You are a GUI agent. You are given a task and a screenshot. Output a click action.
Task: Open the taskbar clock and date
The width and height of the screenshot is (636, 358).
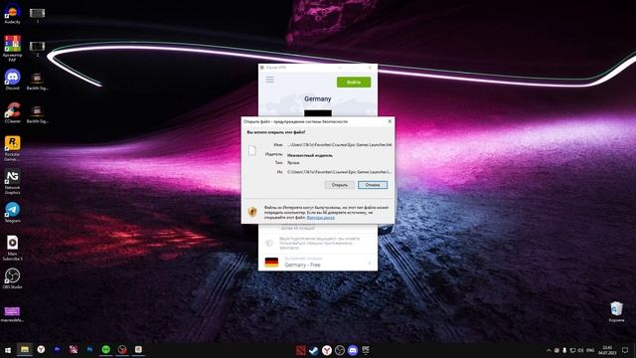pyautogui.click(x=607, y=350)
